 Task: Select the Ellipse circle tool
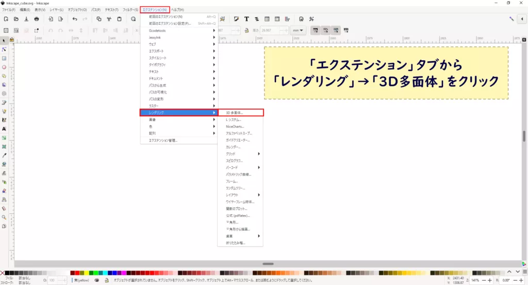click(x=4, y=67)
